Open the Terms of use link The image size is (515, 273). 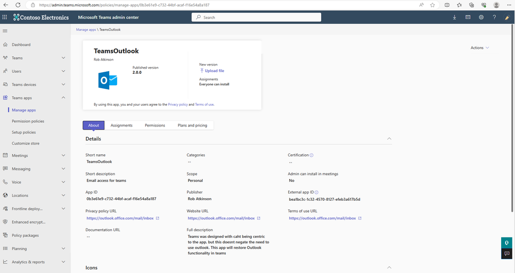point(204,105)
